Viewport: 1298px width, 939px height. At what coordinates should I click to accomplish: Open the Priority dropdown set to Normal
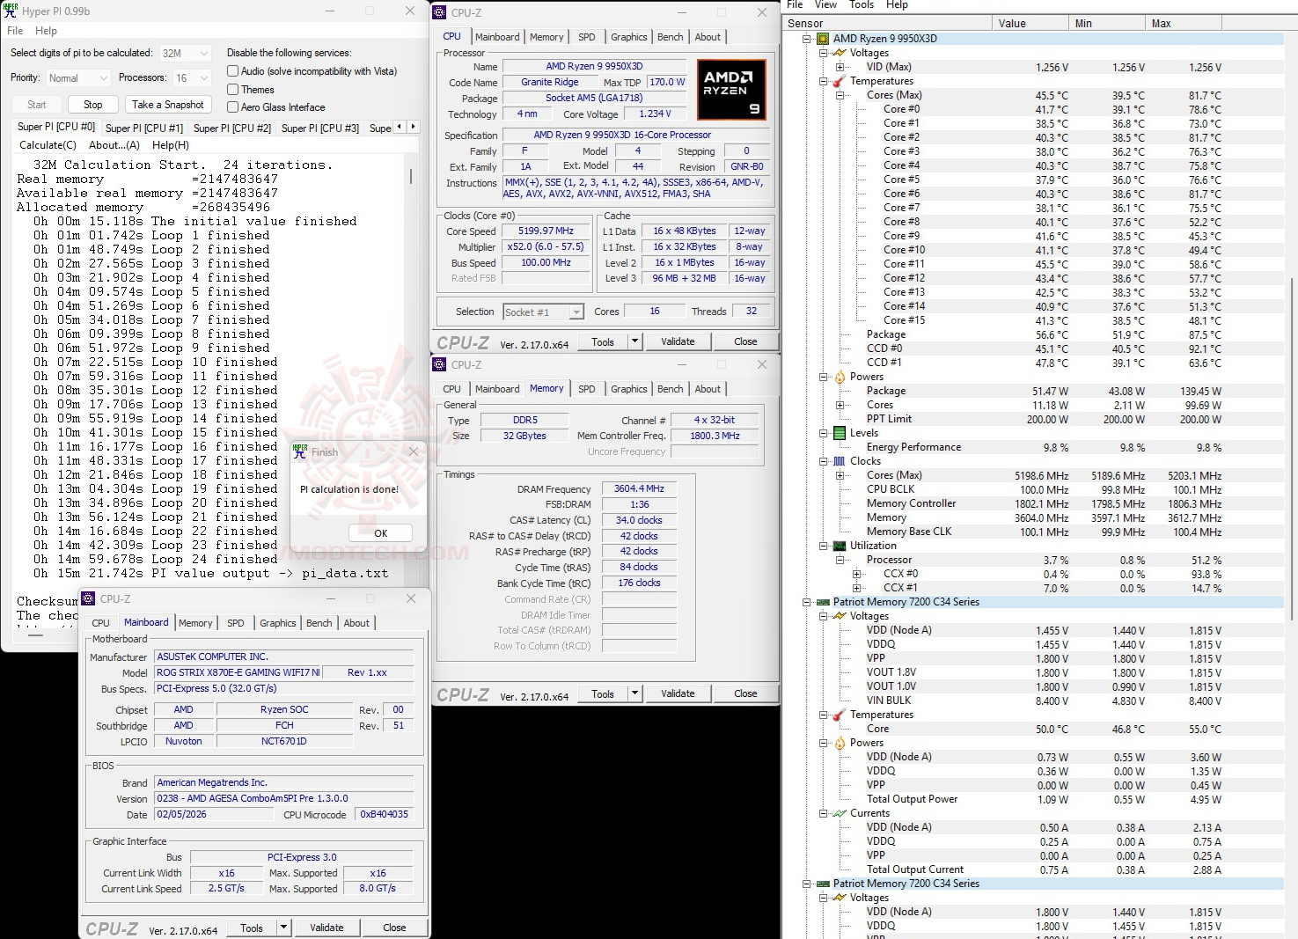(x=77, y=78)
